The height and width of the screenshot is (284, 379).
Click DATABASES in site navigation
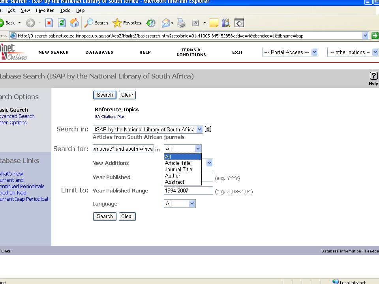click(x=99, y=52)
